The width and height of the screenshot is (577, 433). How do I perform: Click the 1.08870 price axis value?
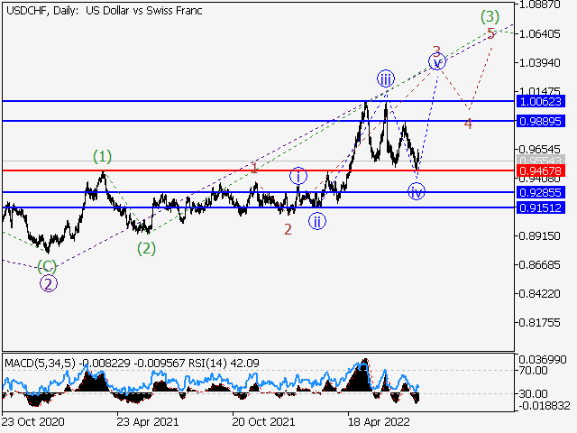point(539,5)
